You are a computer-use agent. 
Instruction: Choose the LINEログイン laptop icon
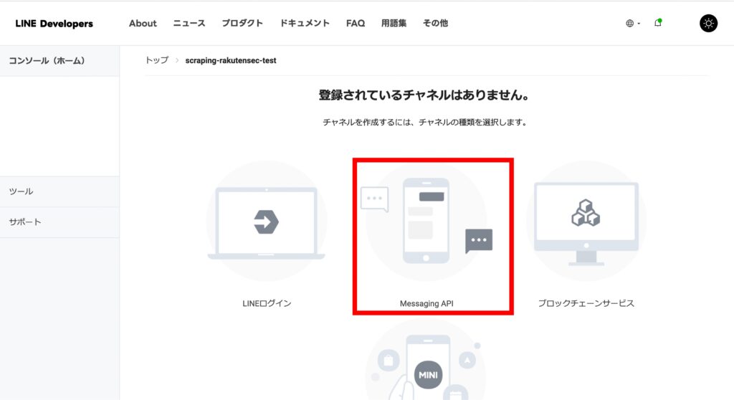click(x=267, y=222)
